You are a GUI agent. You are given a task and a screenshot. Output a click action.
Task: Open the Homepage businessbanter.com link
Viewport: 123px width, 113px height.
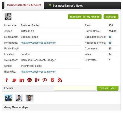pyautogui.click(x=38, y=43)
